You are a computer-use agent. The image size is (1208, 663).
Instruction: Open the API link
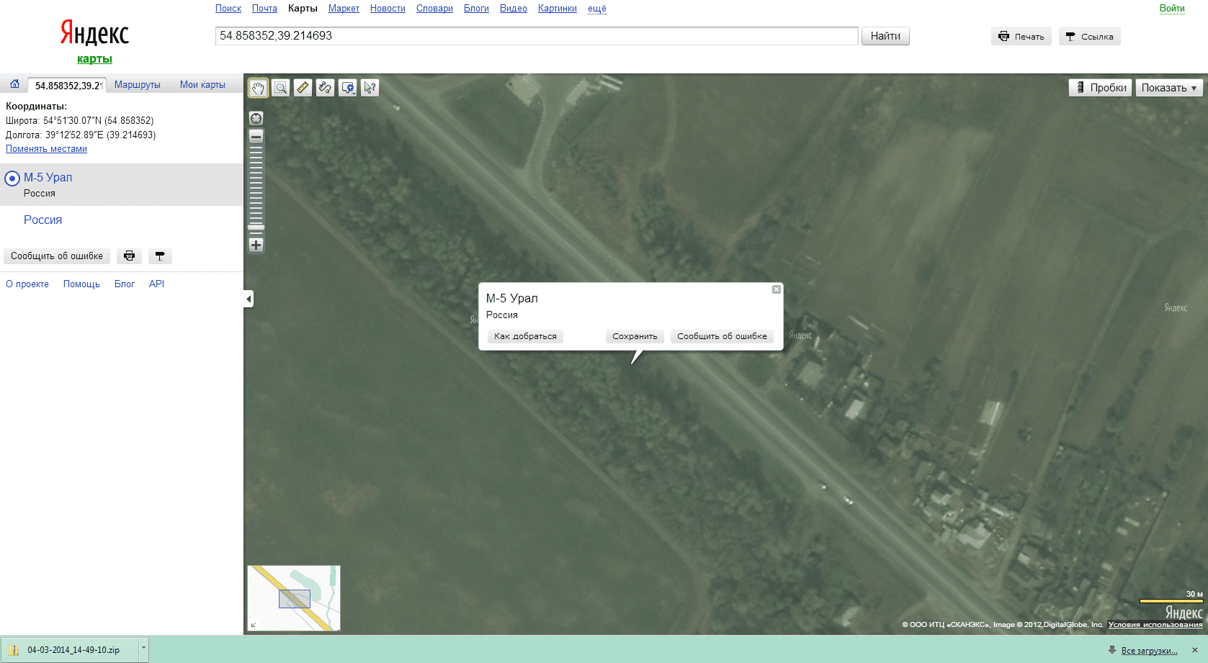tap(156, 284)
